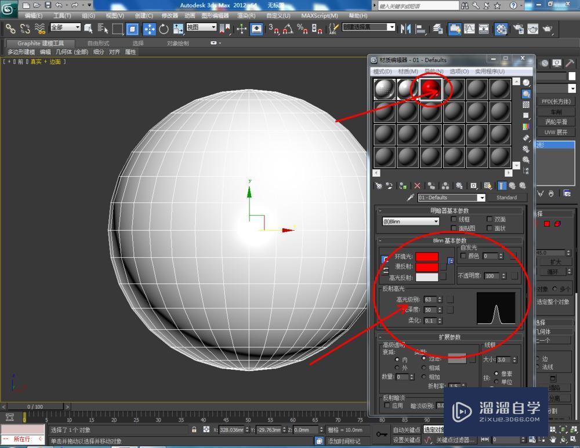Screen dimensions: 580x448
Task: Open the 01 - Defaults material name dropdown
Action: tap(481, 197)
